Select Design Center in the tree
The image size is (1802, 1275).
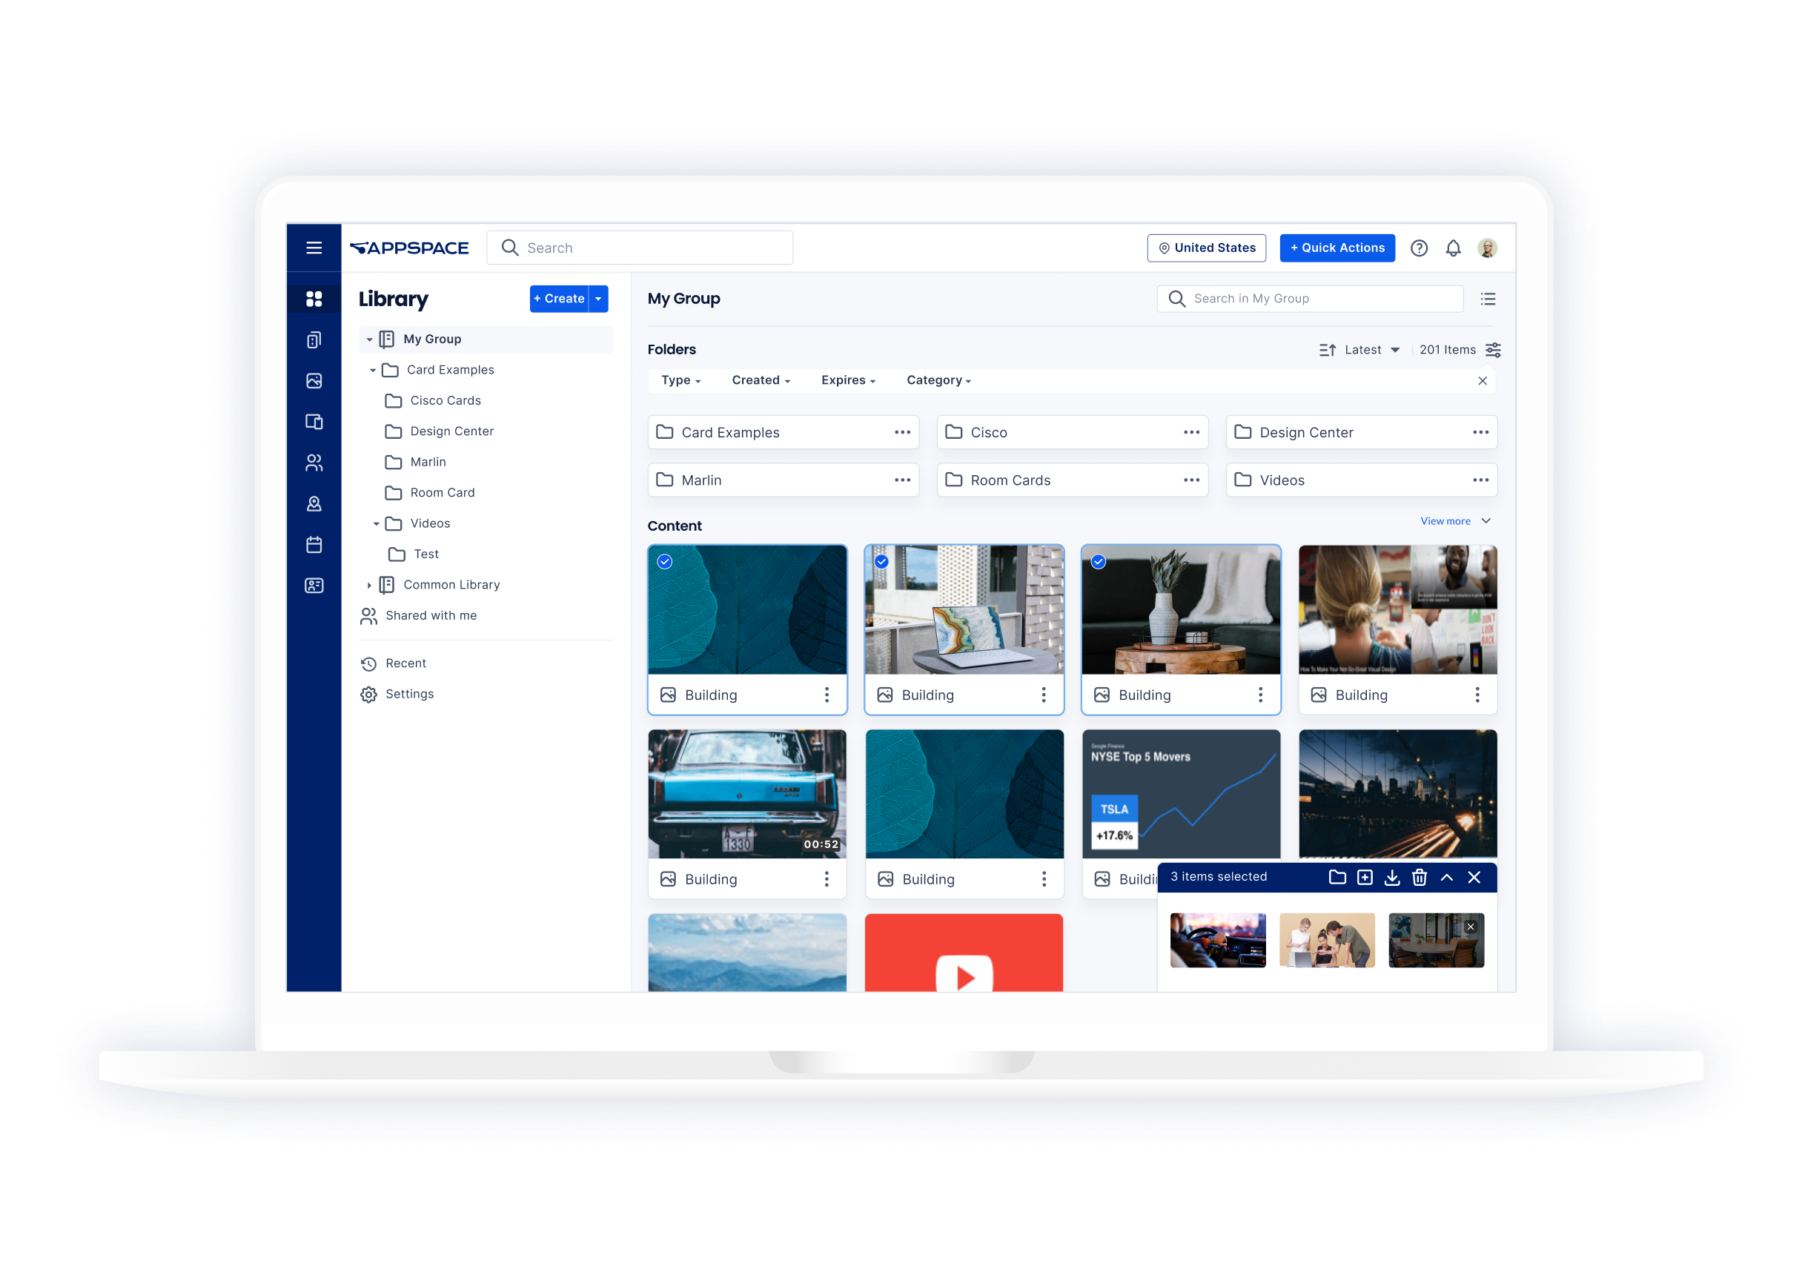pos(451,431)
